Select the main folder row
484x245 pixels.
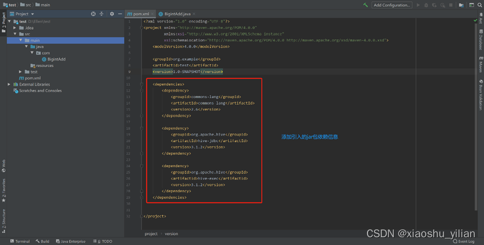(x=65, y=40)
